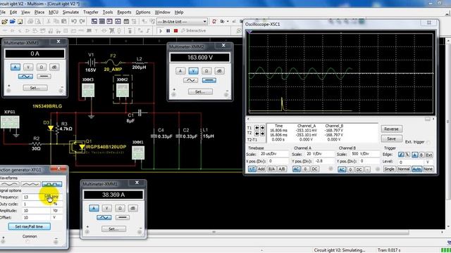Stop the simulation with red square
The height and width of the screenshot is (253, 451).
coord(175,31)
